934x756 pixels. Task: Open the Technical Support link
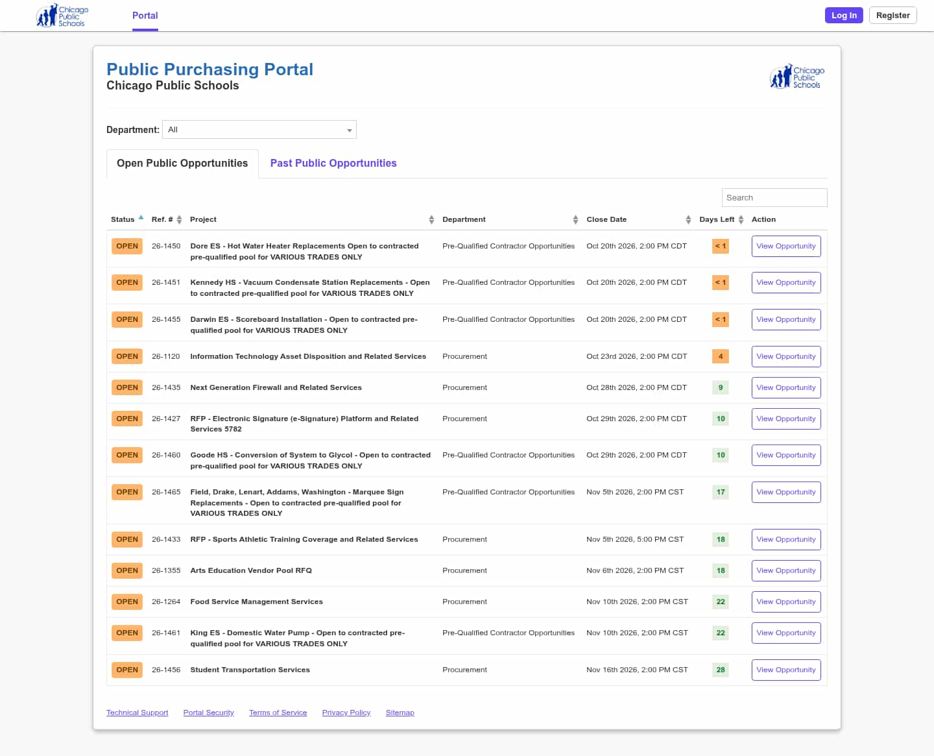pos(137,713)
